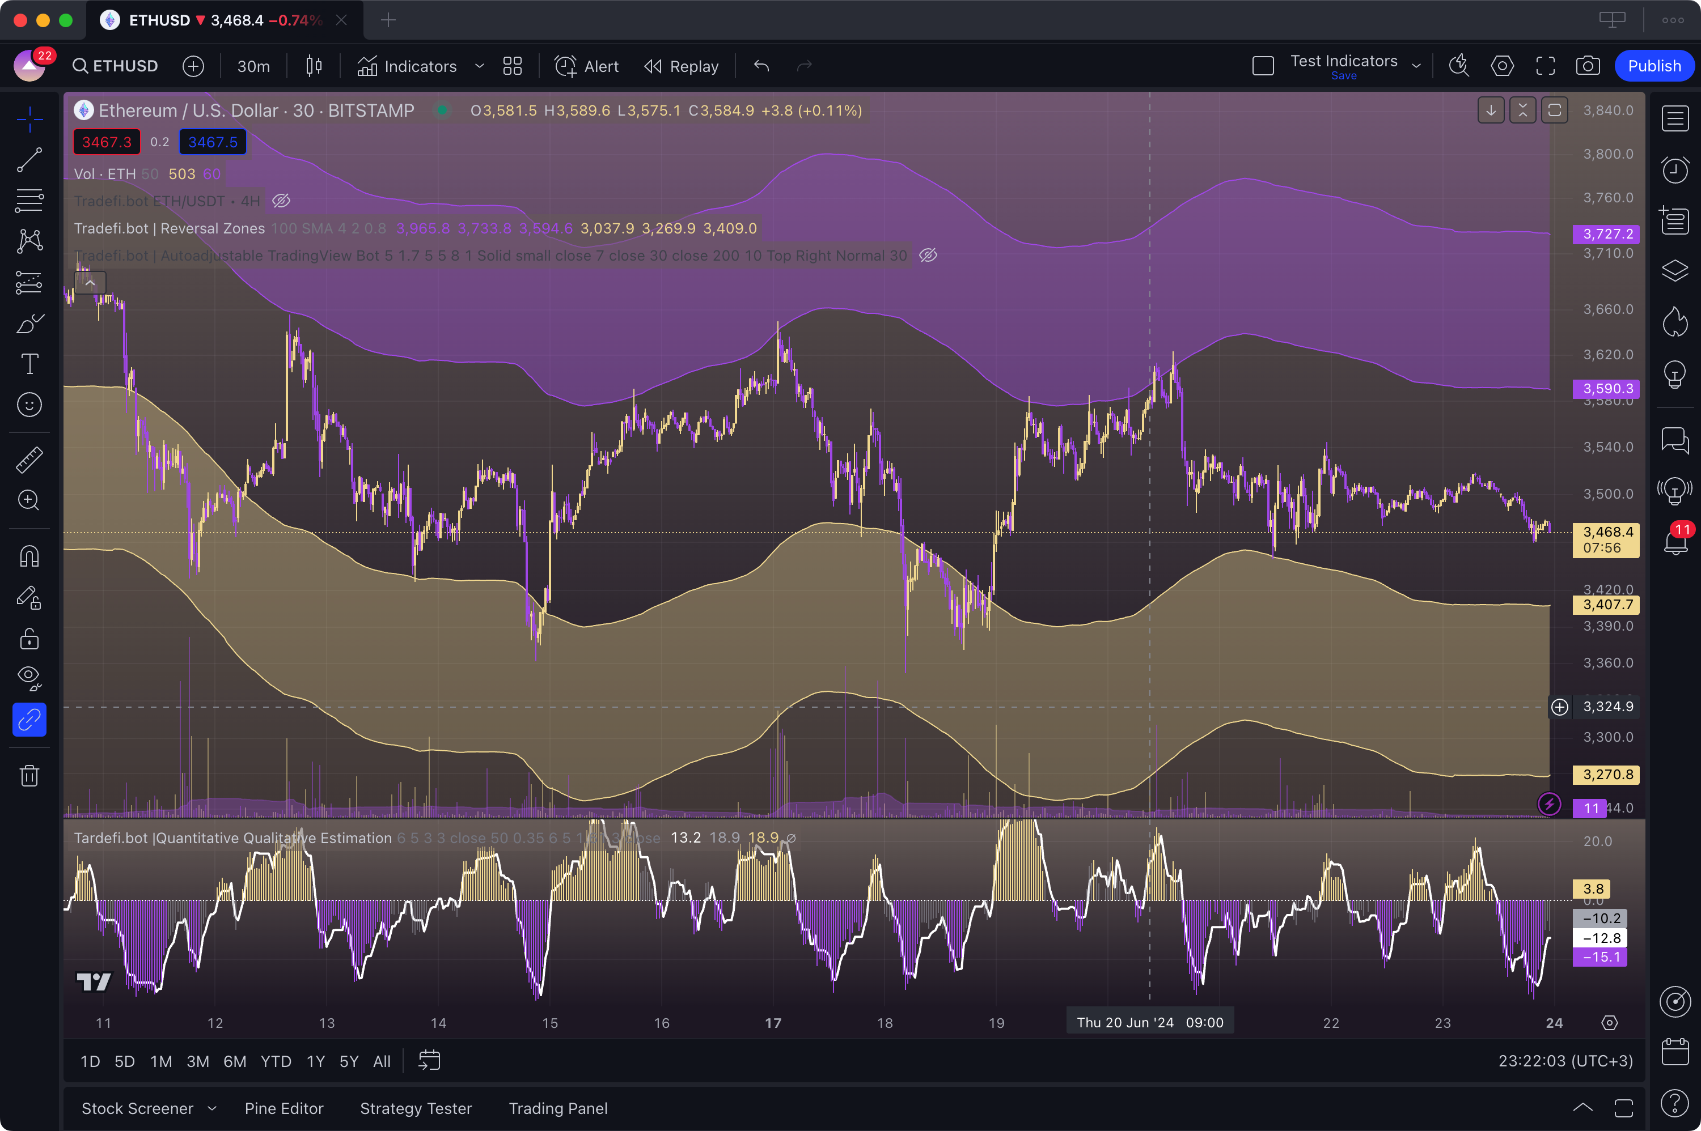Open the candlestick chart type selector
Image resolution: width=1701 pixels, height=1131 pixels.
click(314, 66)
